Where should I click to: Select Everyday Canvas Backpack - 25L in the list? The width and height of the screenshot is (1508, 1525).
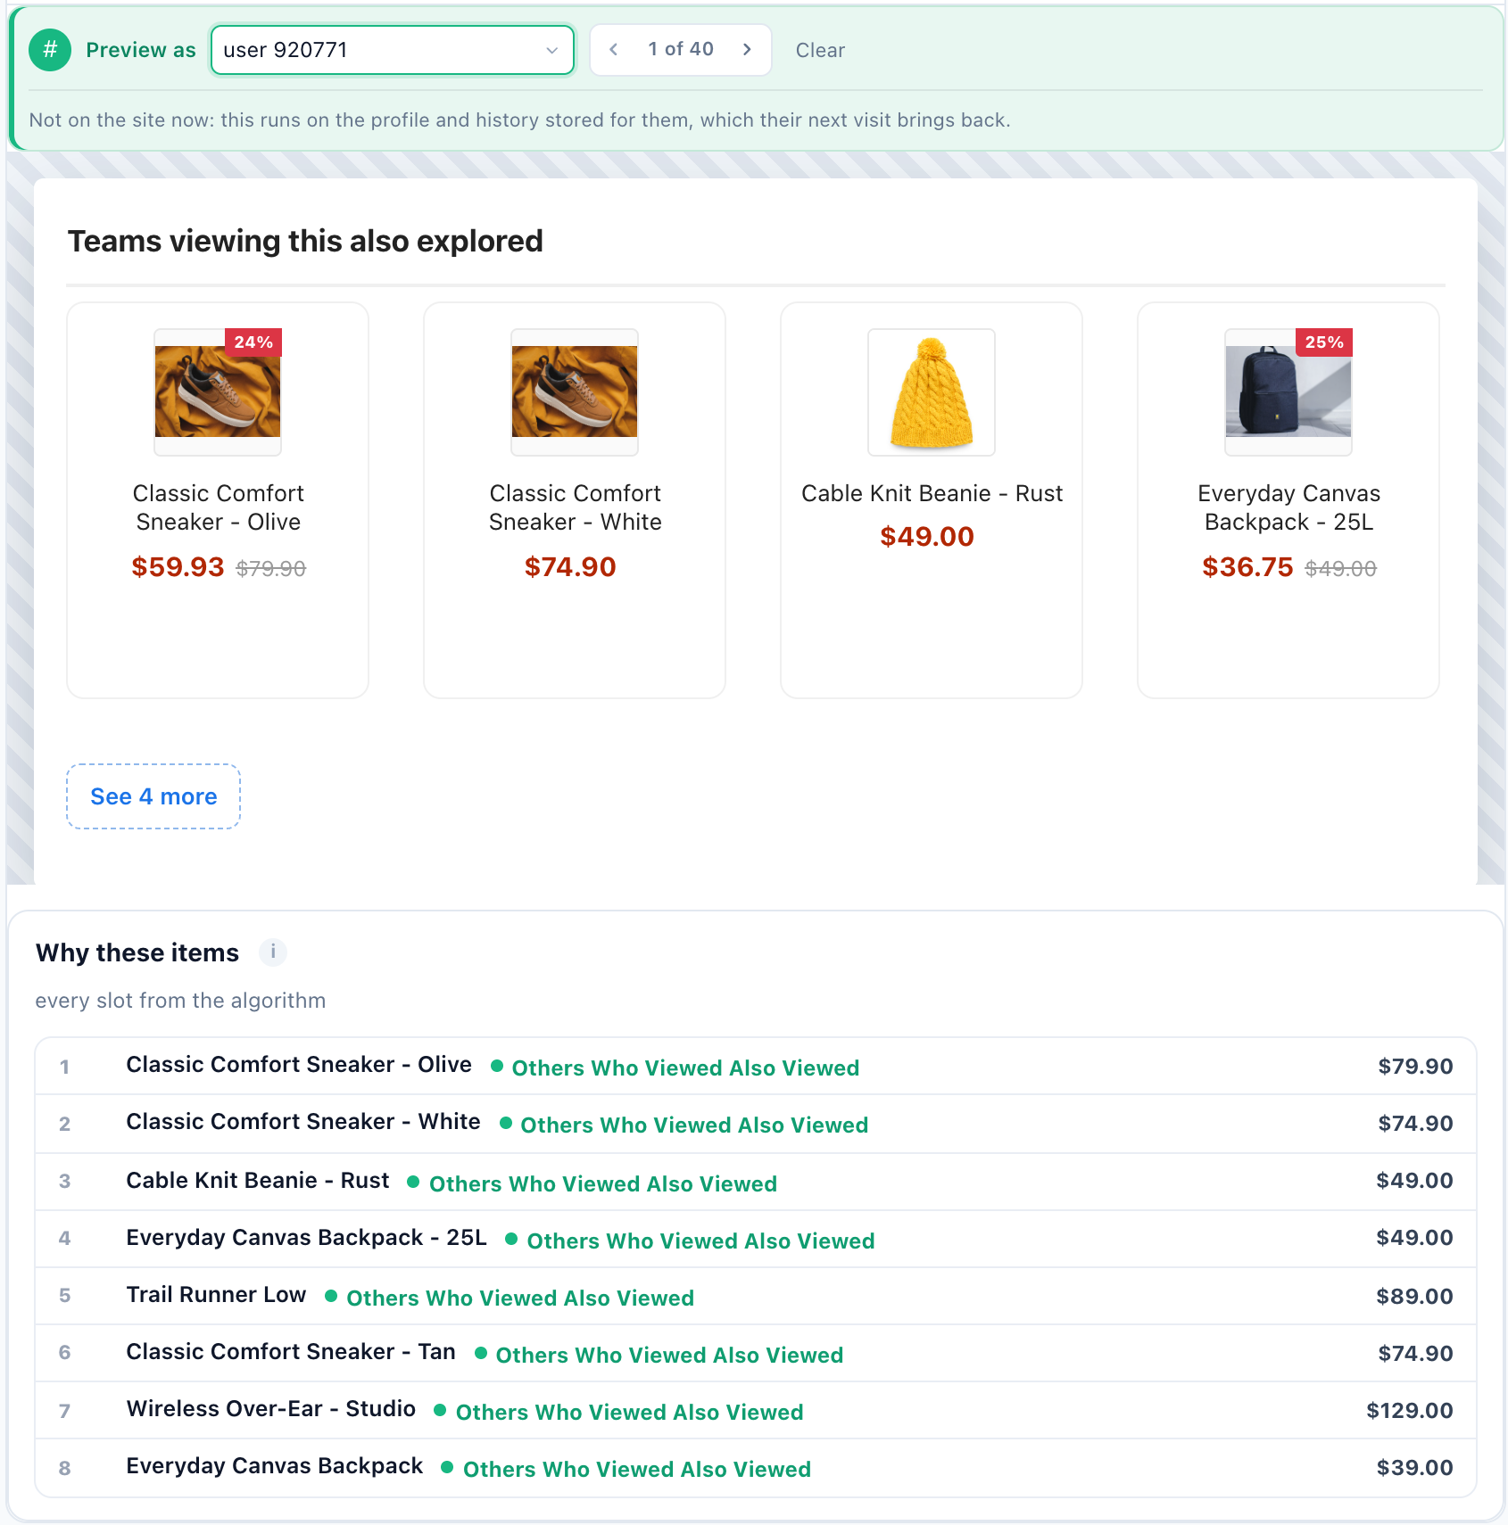(307, 1238)
